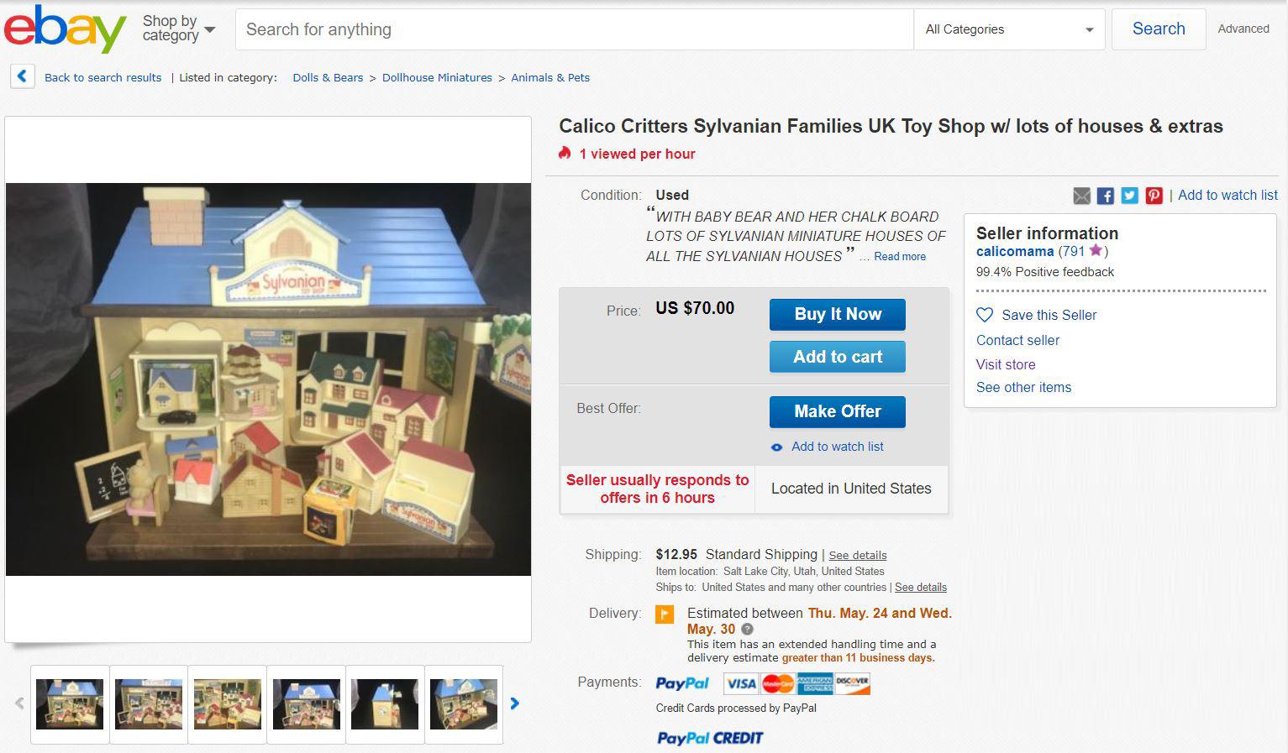Click the Make Offer button
This screenshot has width=1288, height=753.
point(838,411)
